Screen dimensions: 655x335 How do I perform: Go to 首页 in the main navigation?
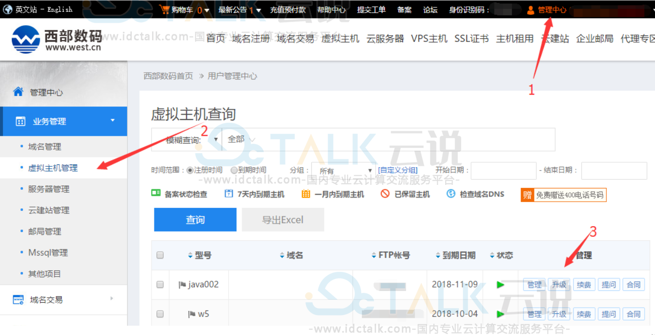[x=216, y=39]
